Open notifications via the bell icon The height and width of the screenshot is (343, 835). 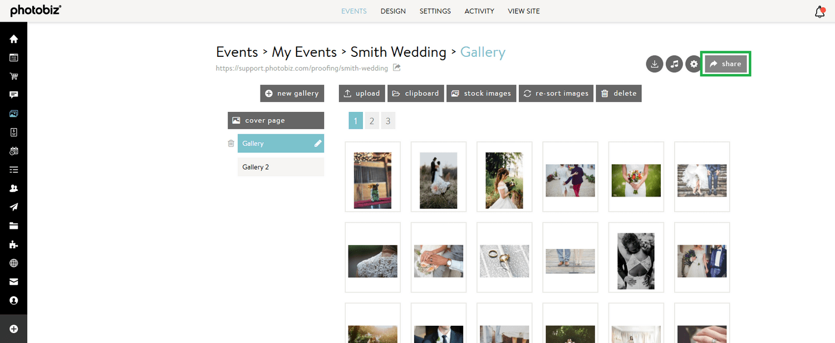click(x=819, y=11)
